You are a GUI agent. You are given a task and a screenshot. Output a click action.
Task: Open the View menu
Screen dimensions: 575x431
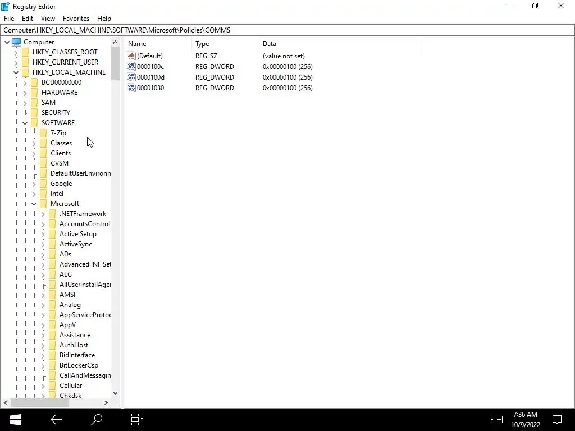tap(48, 19)
